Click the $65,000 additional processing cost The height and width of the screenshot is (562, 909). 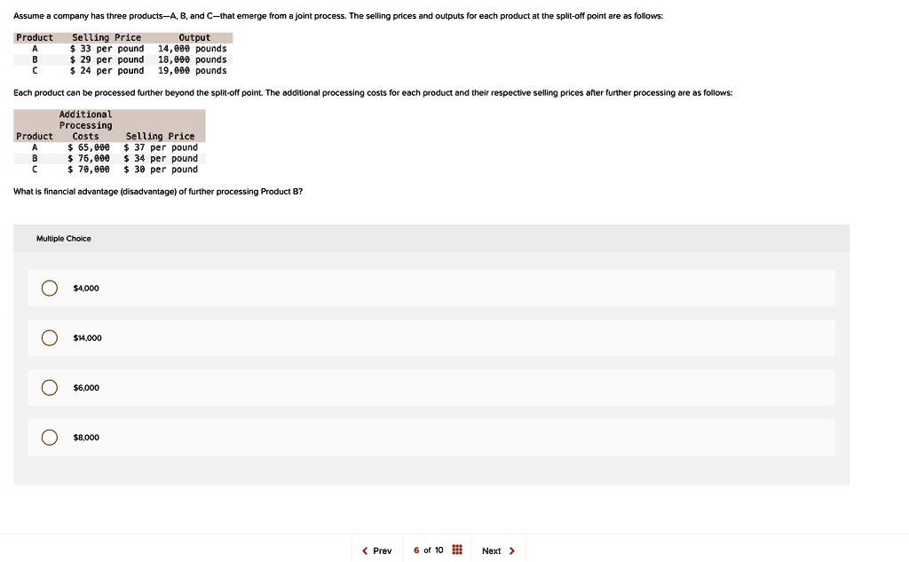(89, 147)
